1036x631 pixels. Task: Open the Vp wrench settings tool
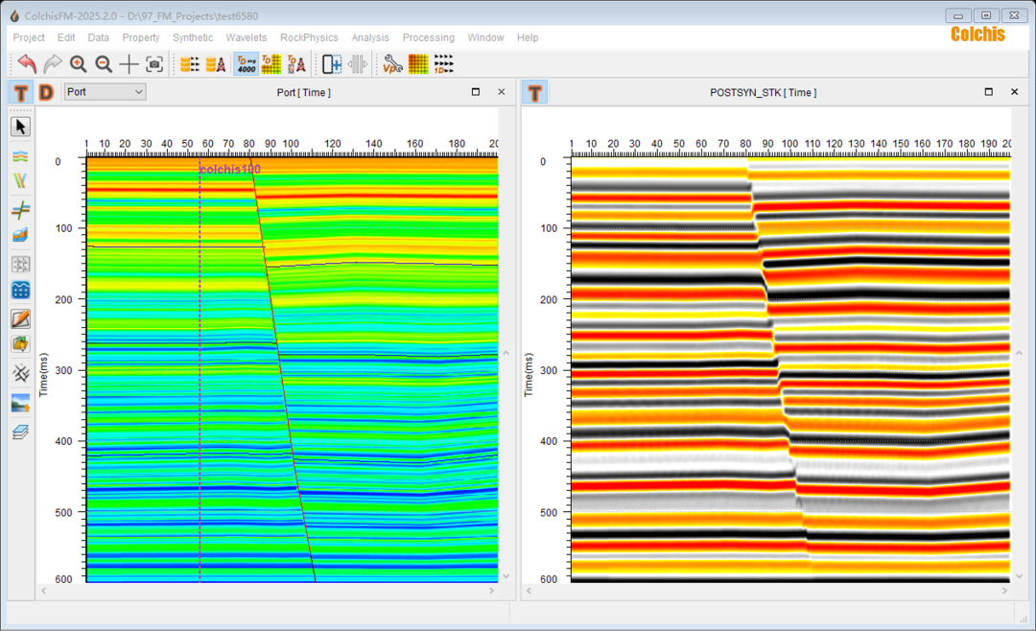tap(392, 64)
